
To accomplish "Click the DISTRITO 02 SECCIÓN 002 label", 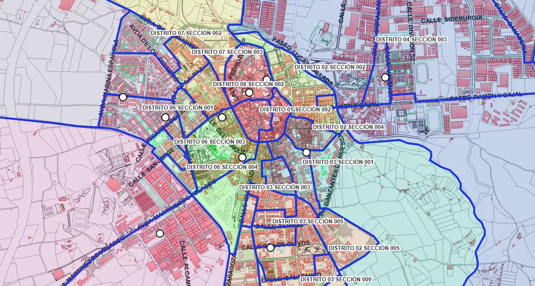I will 330,67.
